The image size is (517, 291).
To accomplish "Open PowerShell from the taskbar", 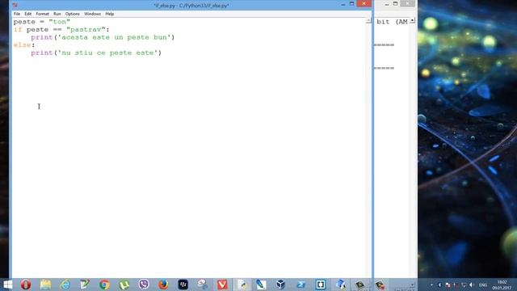I will pos(301,285).
